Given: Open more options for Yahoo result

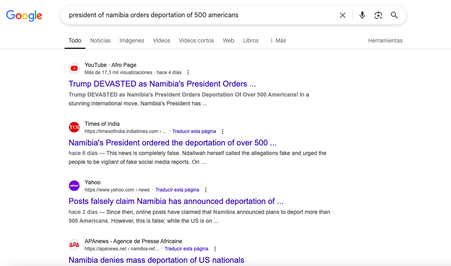Looking at the screenshot, I should tap(206, 190).
